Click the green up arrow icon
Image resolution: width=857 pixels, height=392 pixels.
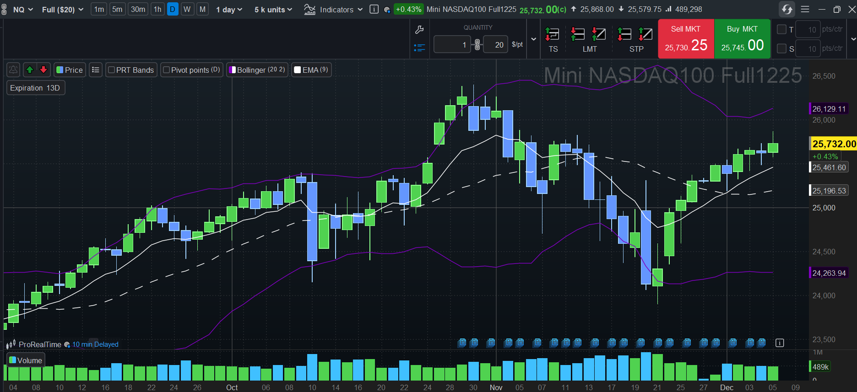(x=30, y=70)
